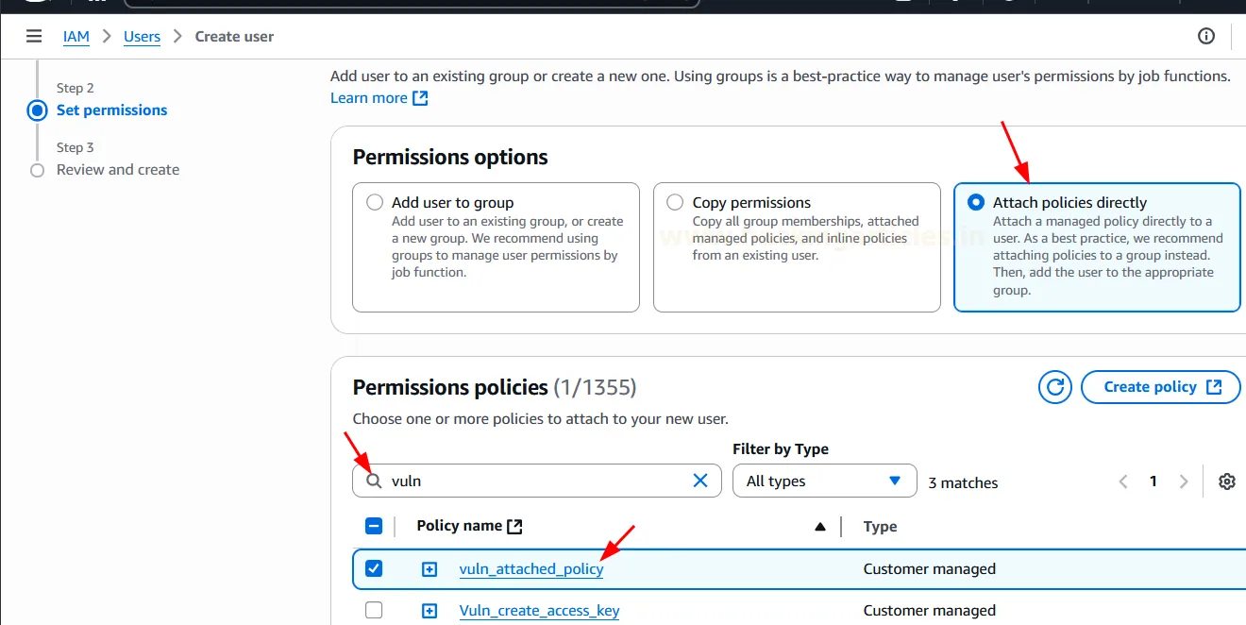This screenshot has width=1246, height=625.
Task: Open the All types filter dropdown
Action: [823, 481]
